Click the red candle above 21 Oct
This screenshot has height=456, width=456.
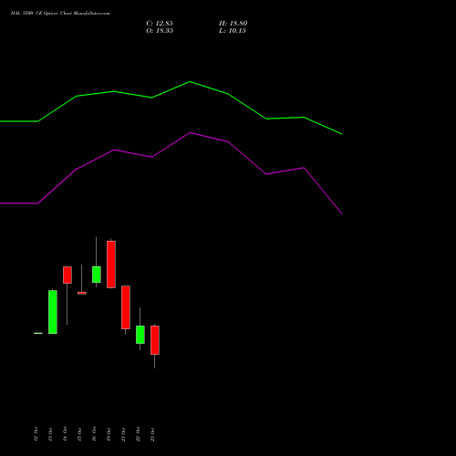(x=126, y=307)
